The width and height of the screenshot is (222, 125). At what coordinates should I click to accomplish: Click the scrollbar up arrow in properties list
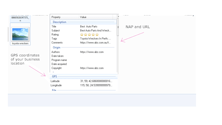pyautogui.click(x=118, y=17)
